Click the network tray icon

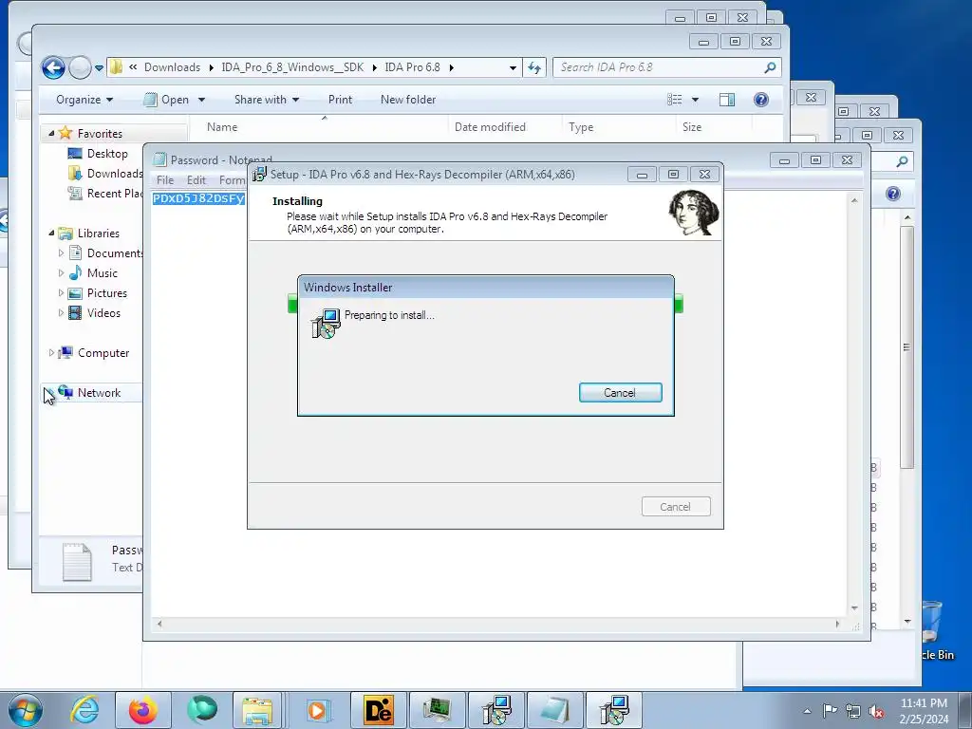click(853, 711)
